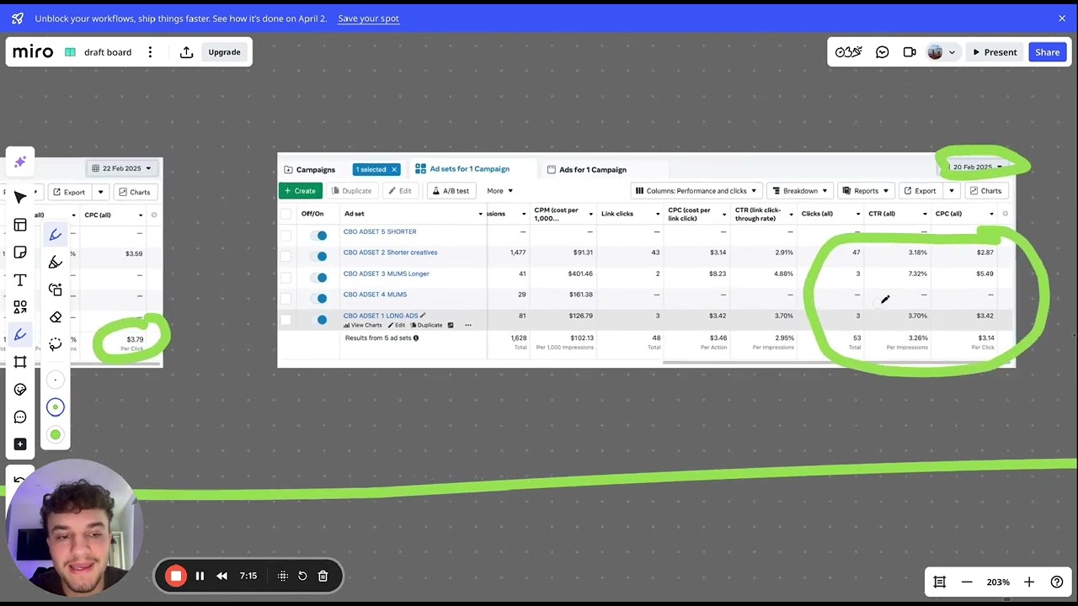This screenshot has width=1078, height=606.
Task: Stop the screen recording
Action: [x=175, y=576]
